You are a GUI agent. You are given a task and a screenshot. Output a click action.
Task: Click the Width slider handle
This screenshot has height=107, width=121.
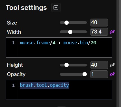pos(70,32)
